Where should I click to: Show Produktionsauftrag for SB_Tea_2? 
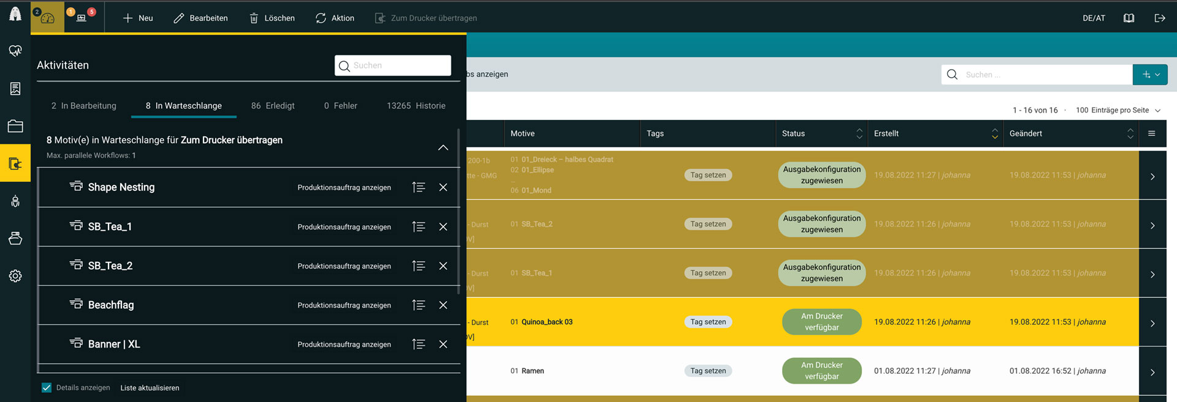coord(344,266)
